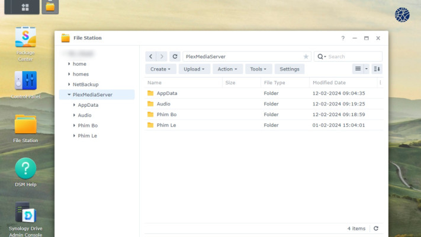The height and width of the screenshot is (237, 421).
Task: Expand the AppData tree arrow in sidebar
Action: 74,105
